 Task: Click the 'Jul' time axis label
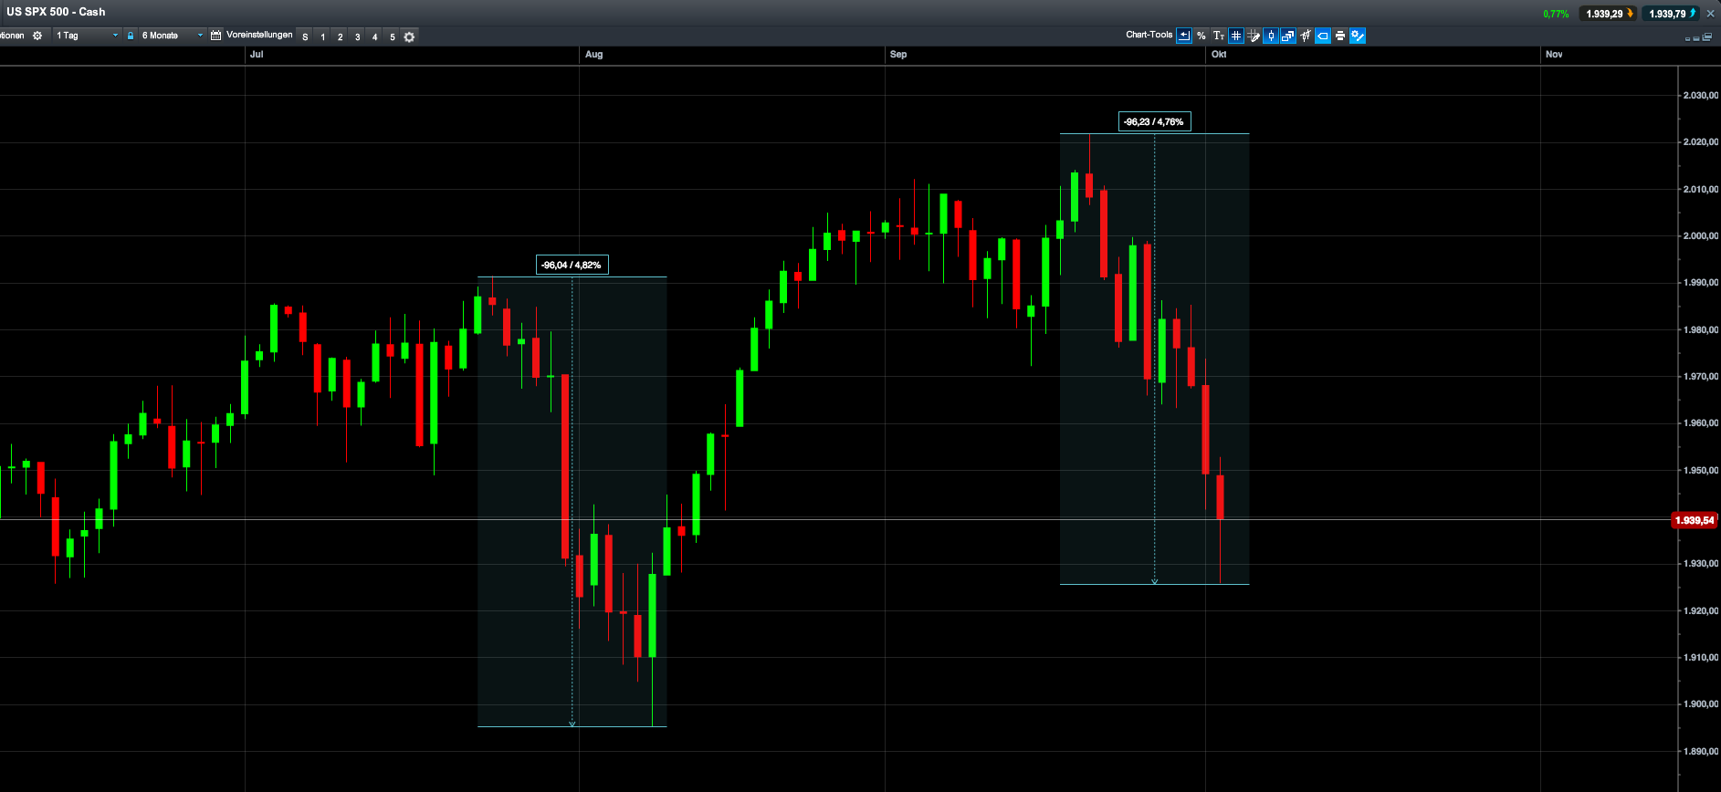[x=257, y=55]
